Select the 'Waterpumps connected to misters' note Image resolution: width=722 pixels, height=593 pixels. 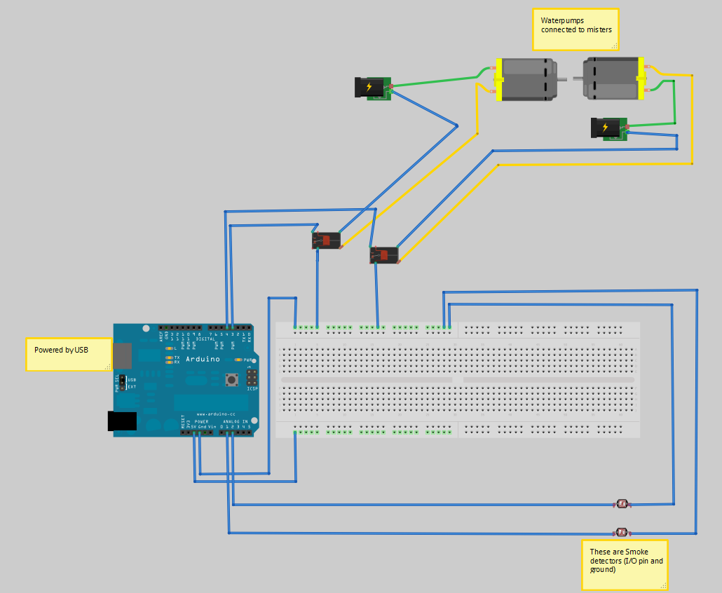(575, 29)
